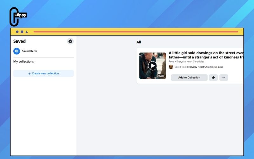This screenshot has height=159, width=254.
Task: Click the Everyday Heart Chronicles profile avatar
Action: [x=171, y=67]
